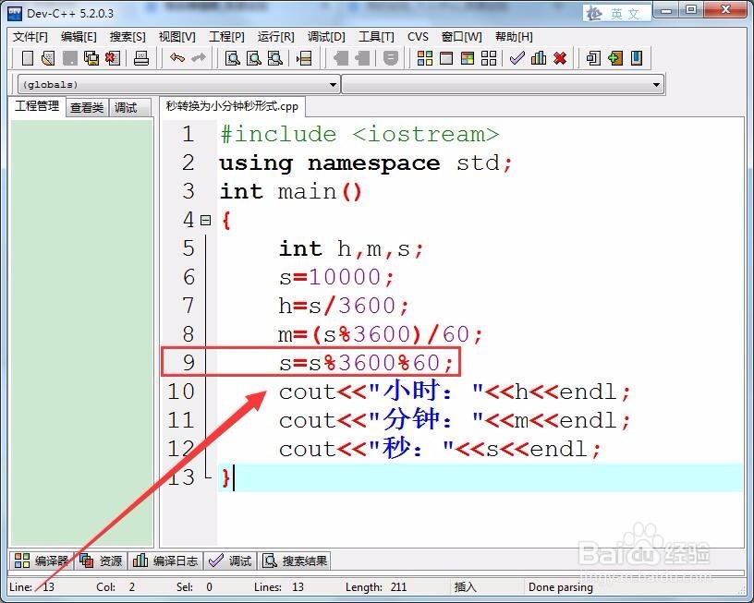Click line 9 highlighted code s=s%3600%60;
This screenshot has height=603, width=754.
pyautogui.click(x=367, y=363)
